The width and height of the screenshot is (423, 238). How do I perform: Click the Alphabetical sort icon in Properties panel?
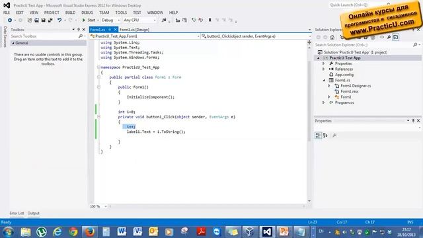pos(325,136)
